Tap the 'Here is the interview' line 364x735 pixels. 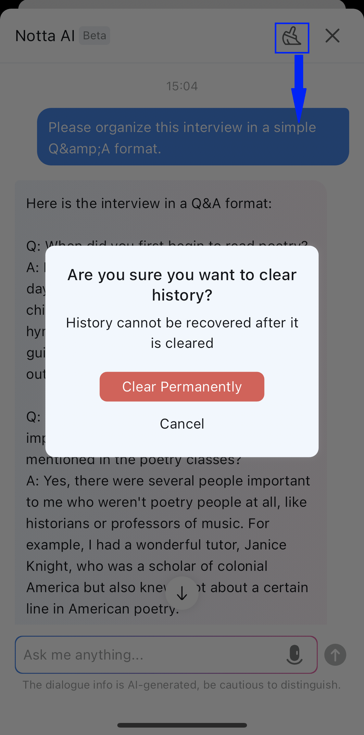[149, 203]
